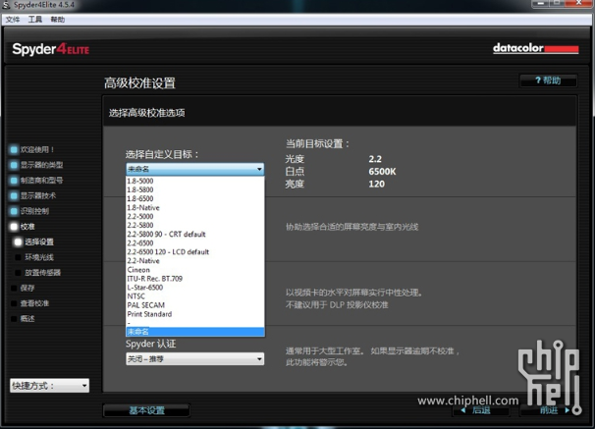Select ITU-R Rec. BT.709 option
Image resolution: width=595 pixels, height=429 pixels.
[x=195, y=279]
